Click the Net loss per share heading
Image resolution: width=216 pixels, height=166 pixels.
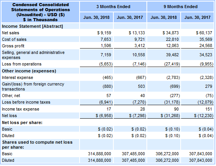tap(22, 122)
